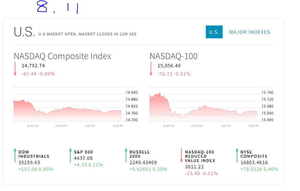Click the '15 120' axis label

click(268, 99)
